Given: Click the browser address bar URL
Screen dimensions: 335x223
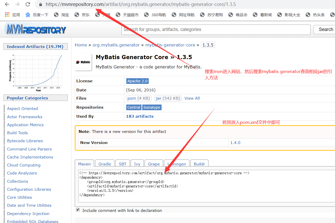Looking at the screenshot, I should click(x=141, y=4).
